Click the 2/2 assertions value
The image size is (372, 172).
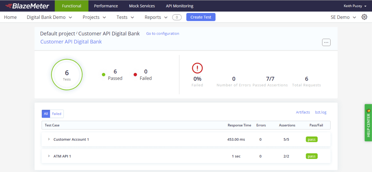(286, 156)
